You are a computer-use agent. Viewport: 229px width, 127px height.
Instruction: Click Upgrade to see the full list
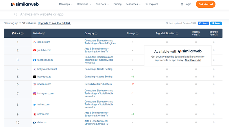point(54,23)
